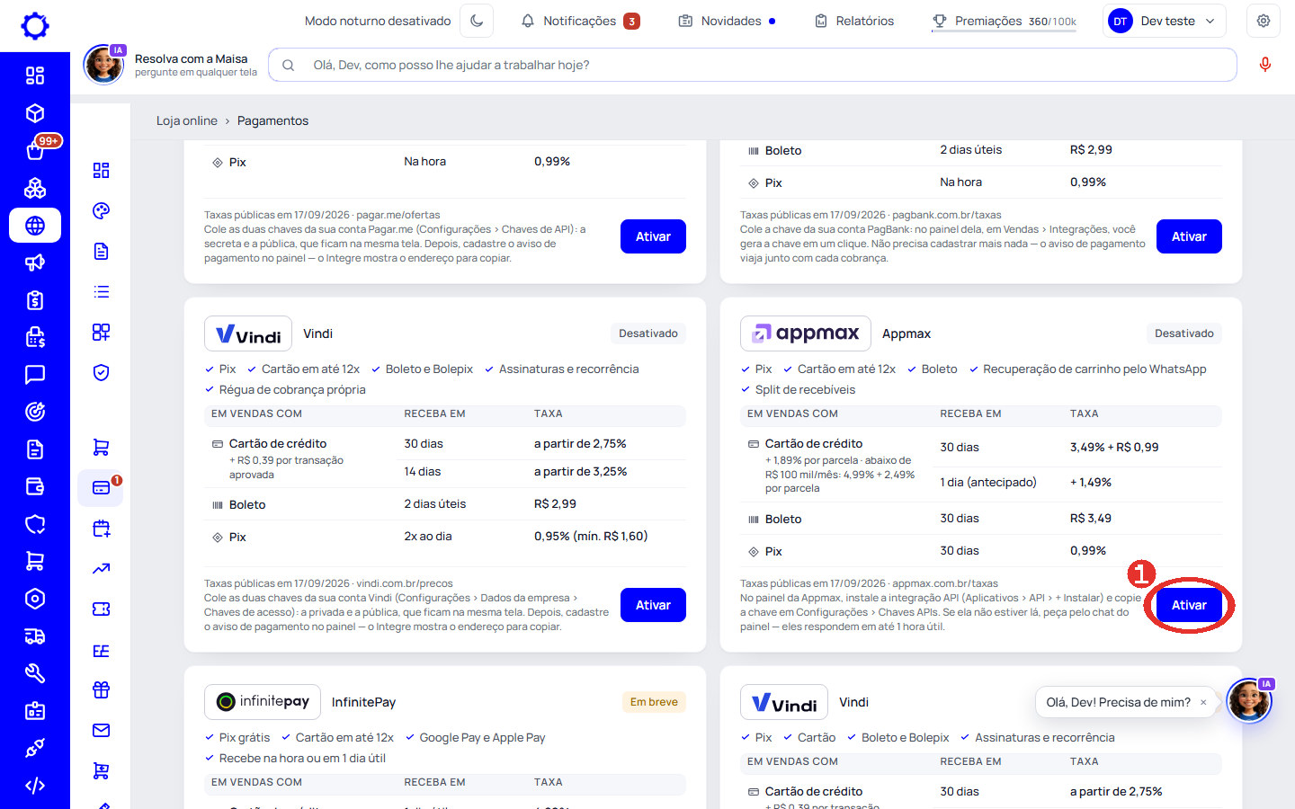Click the InfinitePay logo on its card

263,702
